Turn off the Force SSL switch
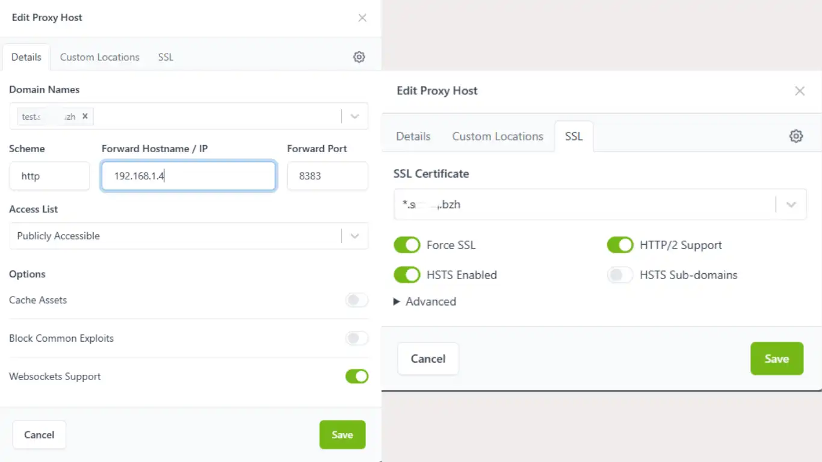Viewport: 822px width, 462px height. tap(407, 245)
